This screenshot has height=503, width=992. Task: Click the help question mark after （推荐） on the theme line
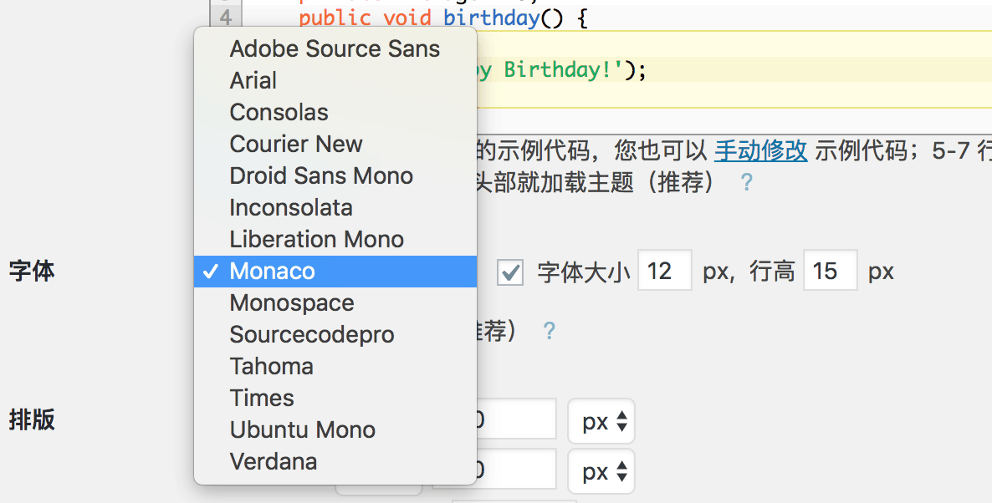(x=747, y=183)
